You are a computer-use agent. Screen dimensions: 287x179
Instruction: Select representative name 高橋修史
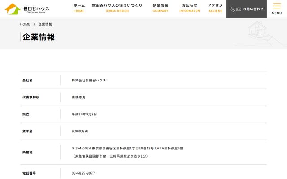[78, 97]
